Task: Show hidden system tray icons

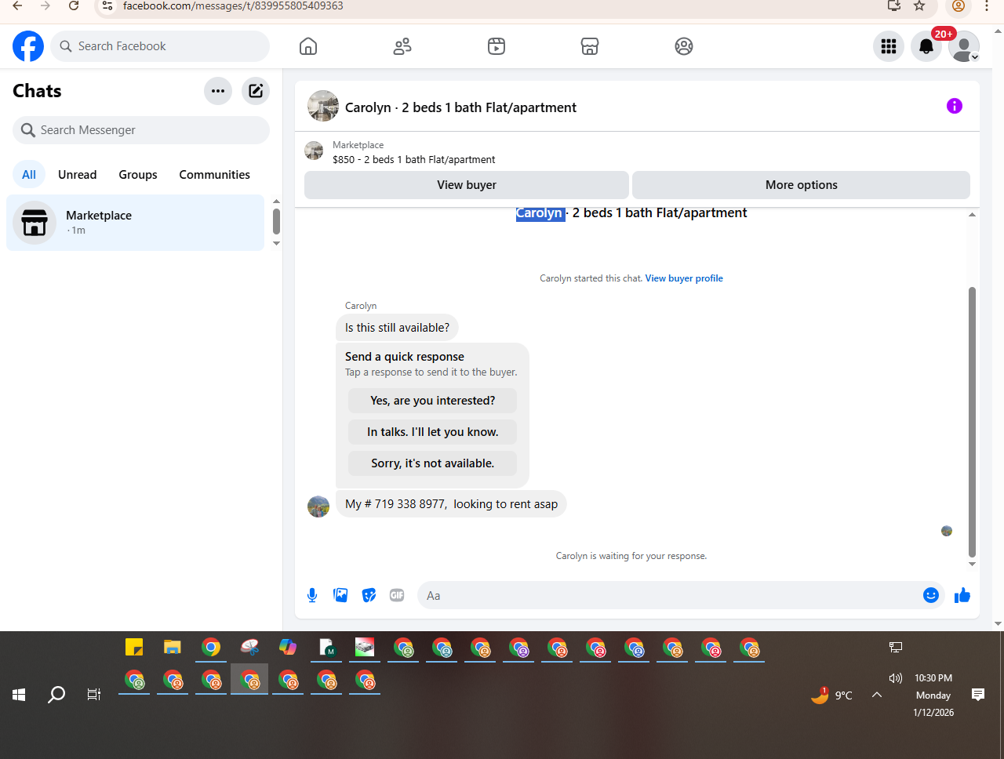Action: [x=877, y=695]
